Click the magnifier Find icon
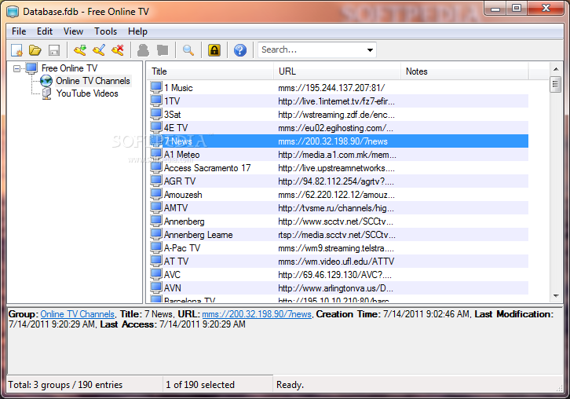This screenshot has width=570, height=399. coord(188,49)
